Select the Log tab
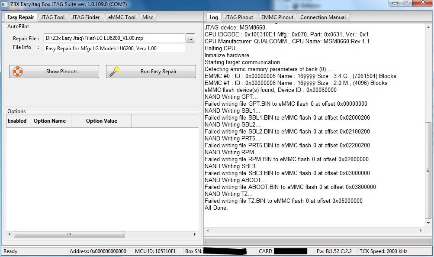The image size is (434, 257). [x=213, y=17]
